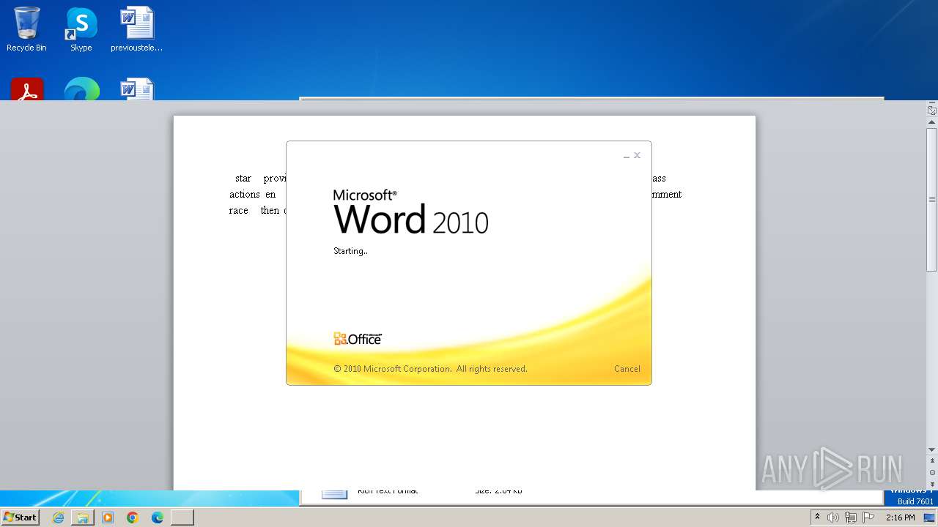Open the Start menu

(x=20, y=517)
